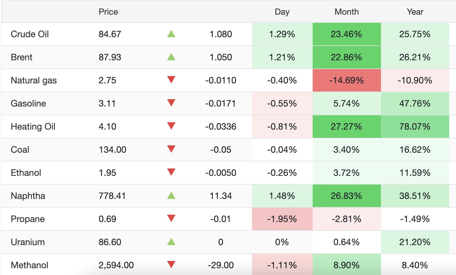Open the Propane commodity link

[x=28, y=219]
